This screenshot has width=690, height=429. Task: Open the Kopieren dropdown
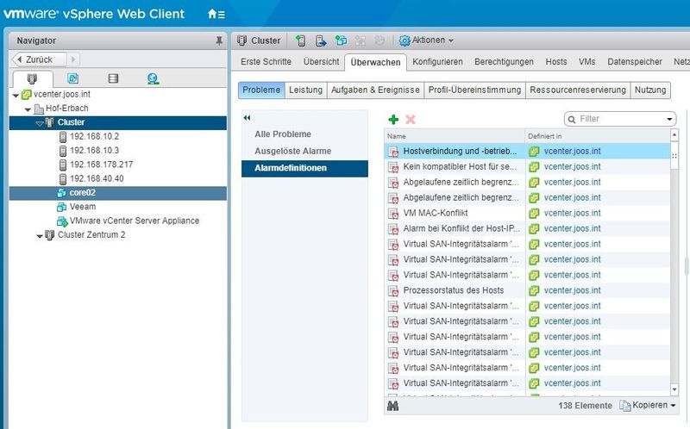click(x=647, y=405)
